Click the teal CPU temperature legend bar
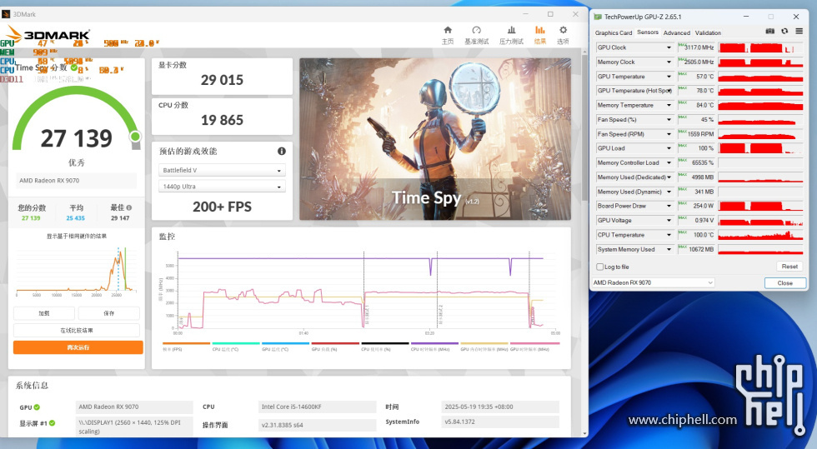 tap(236, 343)
